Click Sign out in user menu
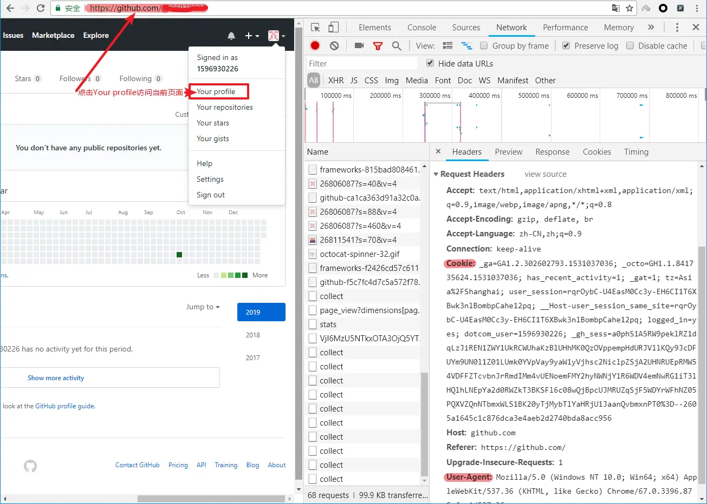Screen dimensions: 707x504 click(210, 195)
